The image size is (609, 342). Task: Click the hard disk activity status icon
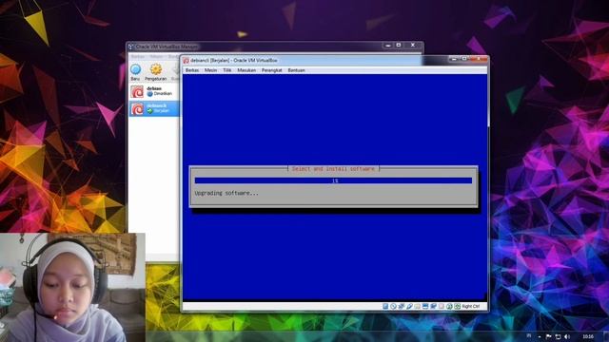click(385, 306)
